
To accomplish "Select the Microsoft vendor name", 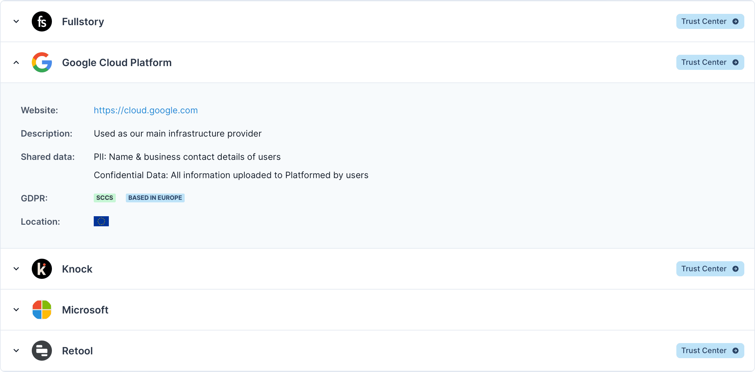I will 85,310.
